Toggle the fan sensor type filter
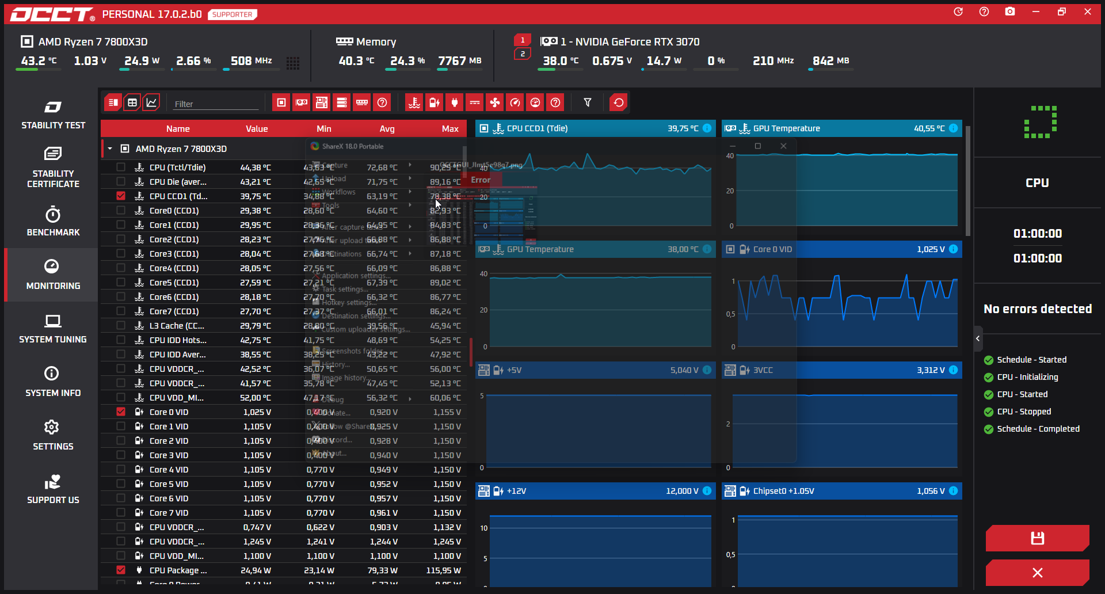This screenshot has height=594, width=1105. click(x=495, y=102)
